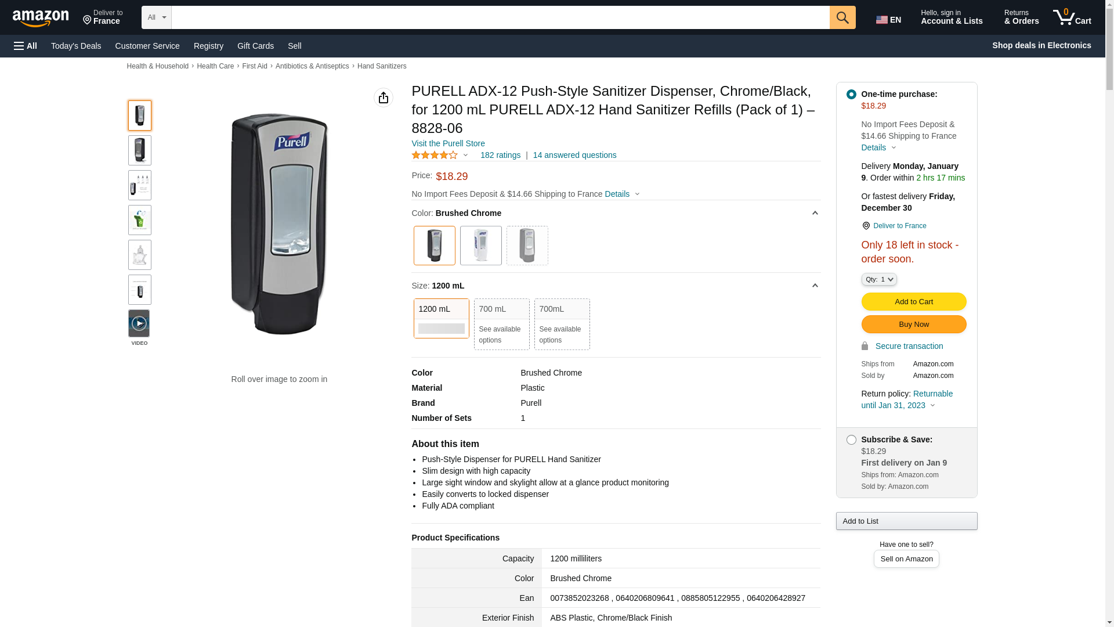Choose the 700 mL size option
Screen dimensions: 1114x627
pos(501,323)
